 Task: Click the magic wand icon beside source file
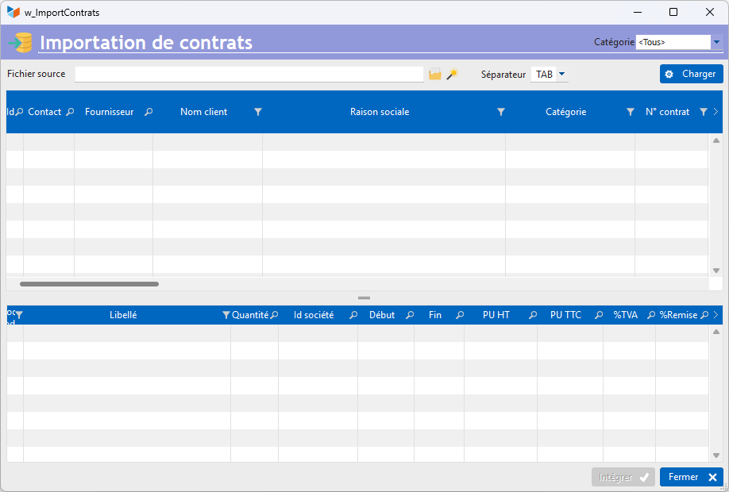(453, 74)
